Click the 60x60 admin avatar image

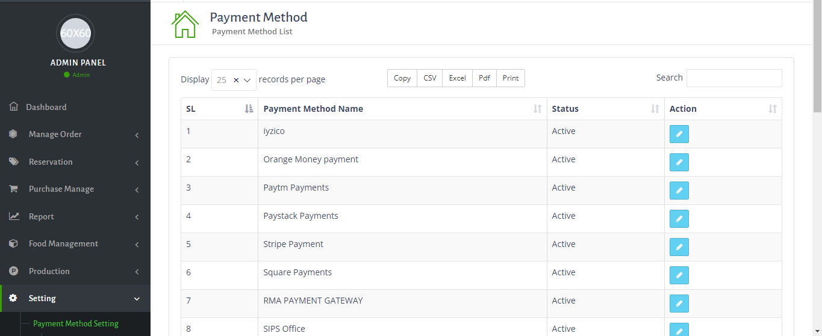click(75, 33)
